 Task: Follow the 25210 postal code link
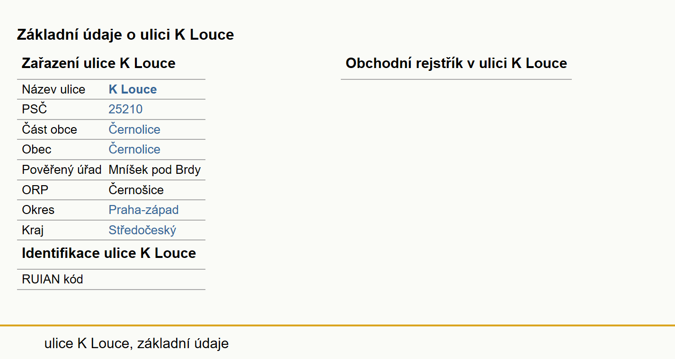point(125,109)
